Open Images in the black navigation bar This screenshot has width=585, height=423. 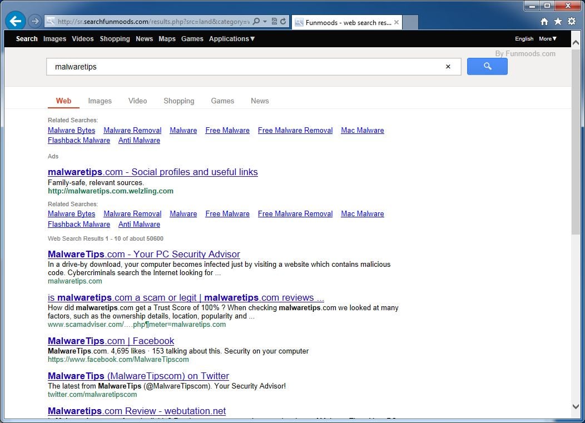coord(54,38)
